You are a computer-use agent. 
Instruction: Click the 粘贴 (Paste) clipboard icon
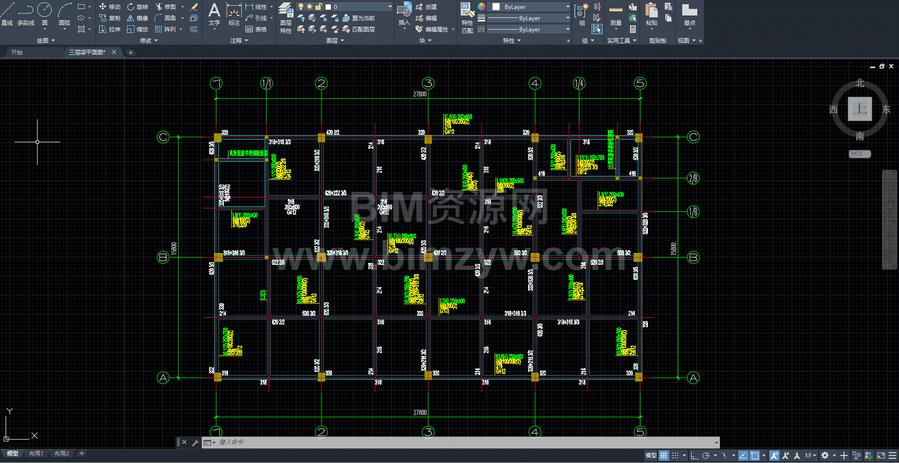coord(651,14)
